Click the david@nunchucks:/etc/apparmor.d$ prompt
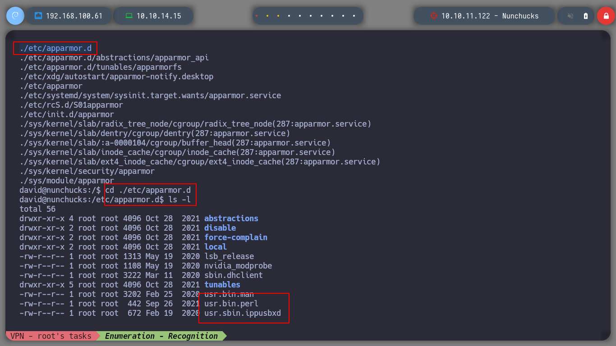616x346 pixels. [92, 200]
